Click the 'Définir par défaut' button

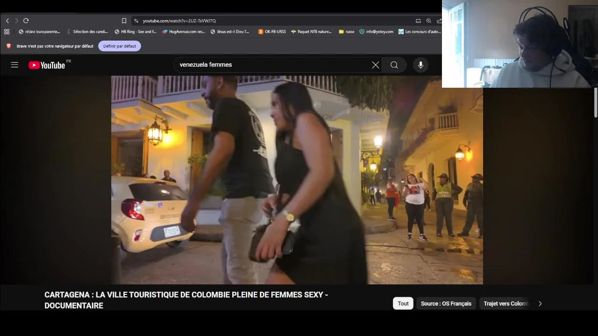point(120,46)
